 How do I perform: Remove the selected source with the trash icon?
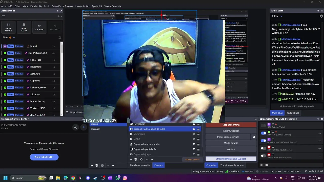click(x=135, y=160)
